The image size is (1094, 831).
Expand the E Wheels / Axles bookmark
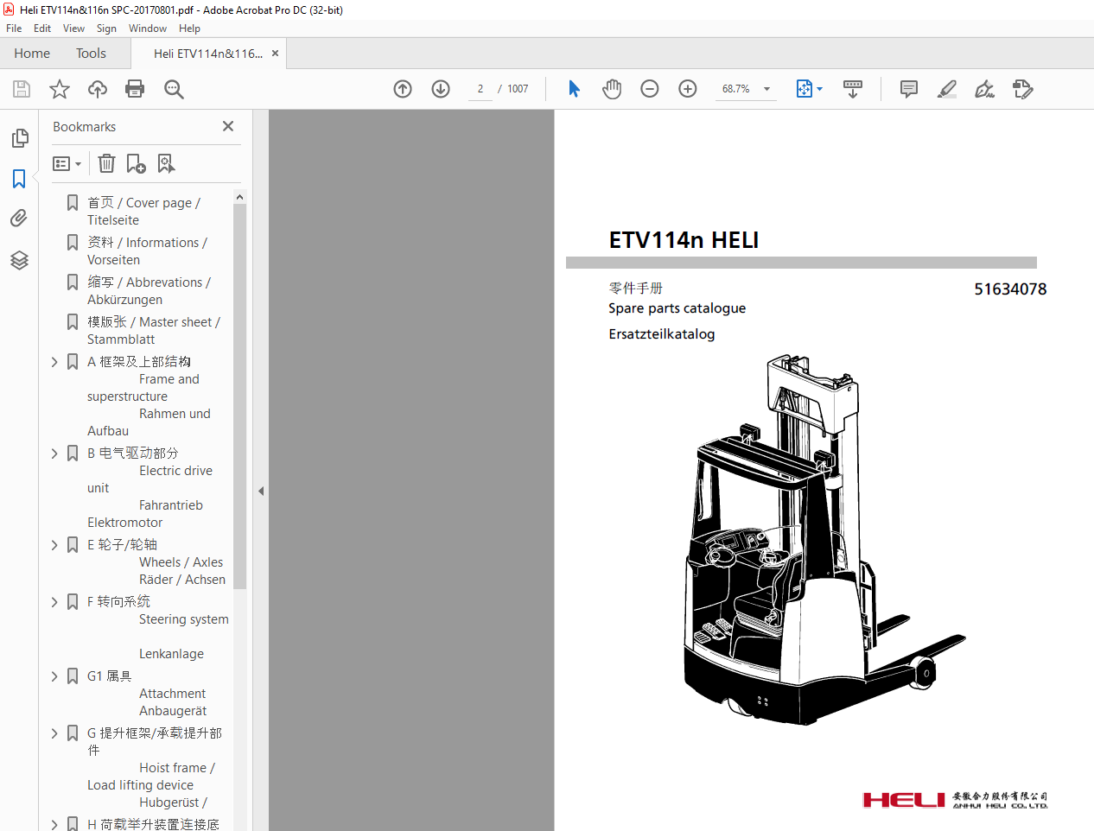54,545
